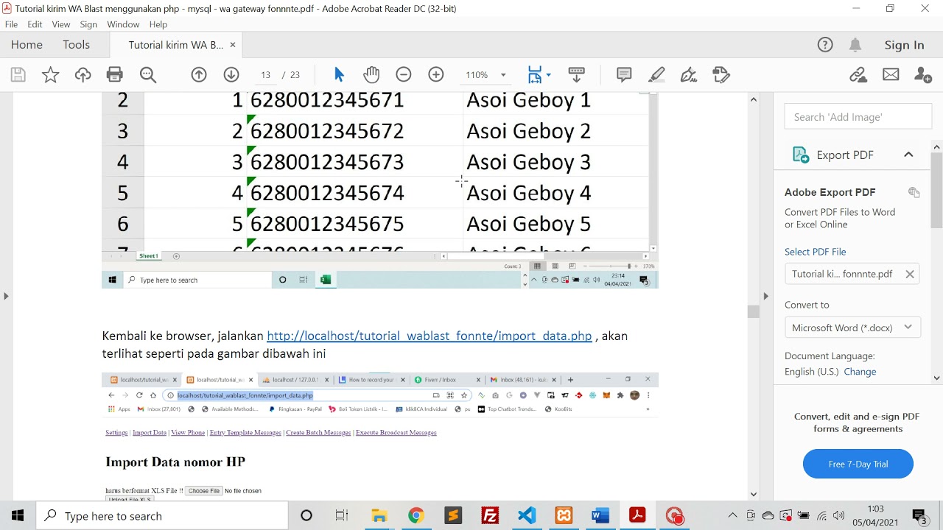Open the Sign menu
This screenshot has height=530, width=943.
tap(88, 24)
